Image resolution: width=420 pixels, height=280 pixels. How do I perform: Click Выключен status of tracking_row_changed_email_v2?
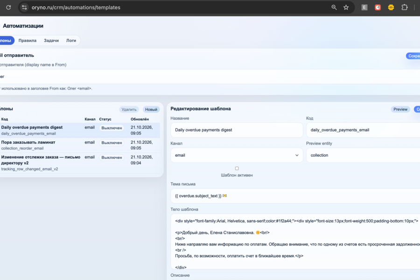pos(112,158)
